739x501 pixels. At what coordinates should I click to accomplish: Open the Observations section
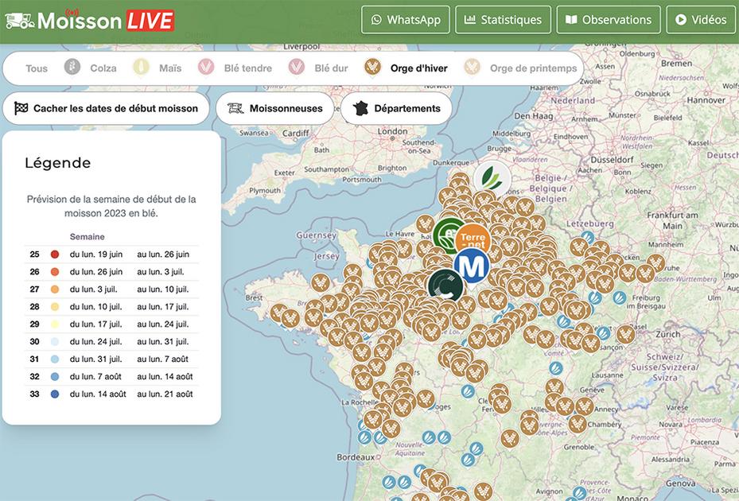(609, 19)
